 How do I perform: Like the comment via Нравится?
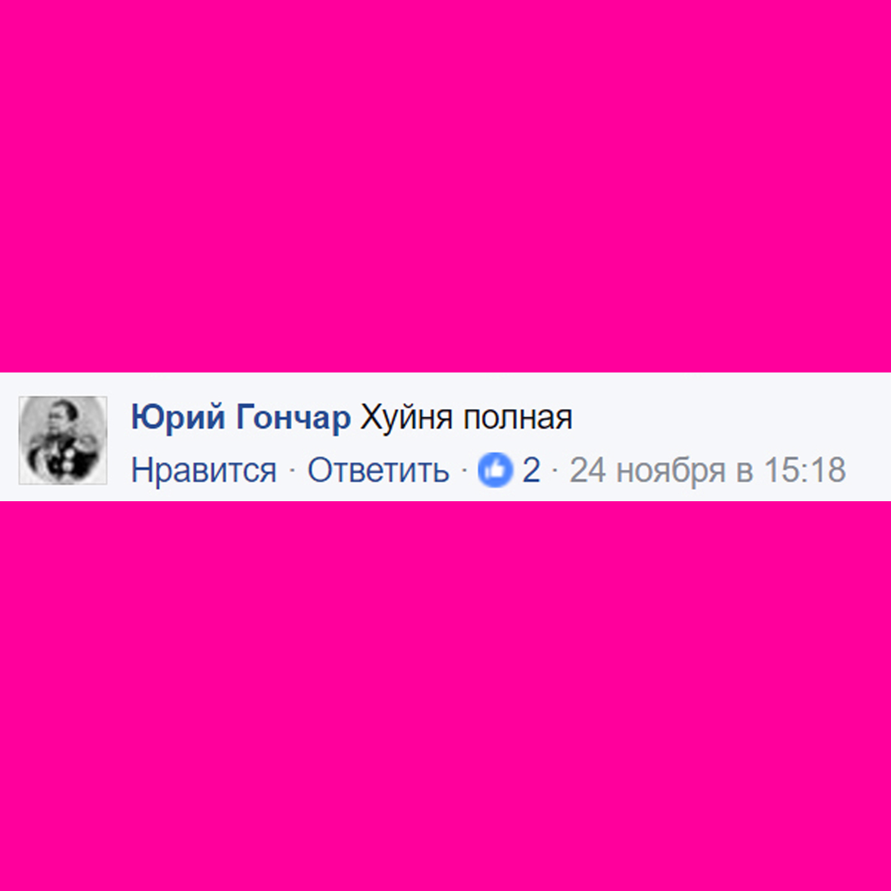[204, 470]
